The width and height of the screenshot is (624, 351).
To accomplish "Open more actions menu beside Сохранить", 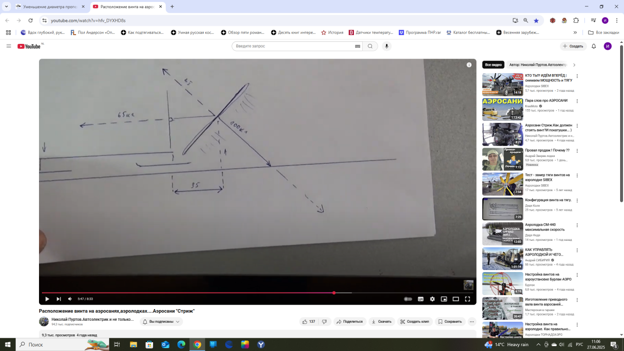I will point(471,322).
